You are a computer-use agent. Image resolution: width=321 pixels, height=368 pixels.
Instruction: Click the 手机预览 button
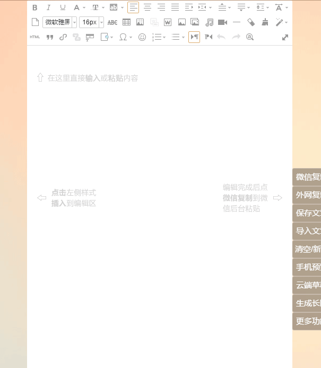(x=307, y=267)
